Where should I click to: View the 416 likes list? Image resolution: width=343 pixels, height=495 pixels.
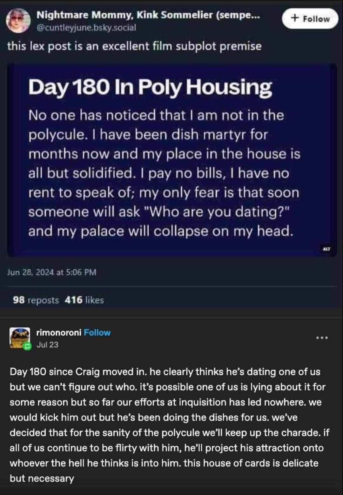(x=84, y=300)
